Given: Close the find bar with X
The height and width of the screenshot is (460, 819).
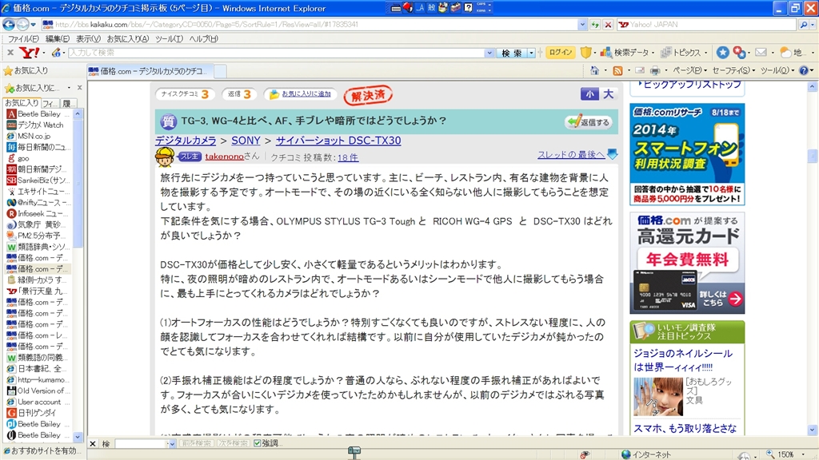Looking at the screenshot, I should pos(93,444).
